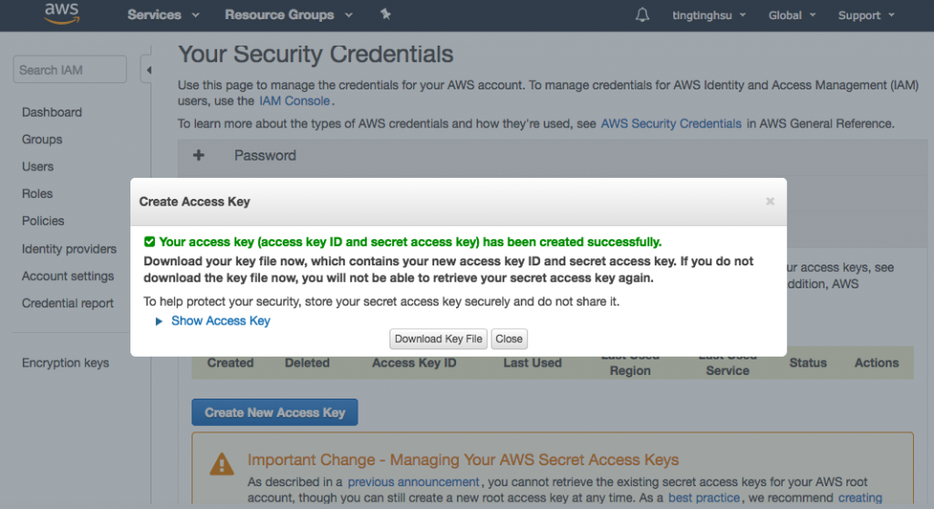Collapse the IAM sidebar arrow
934x509 pixels.
coord(148,70)
